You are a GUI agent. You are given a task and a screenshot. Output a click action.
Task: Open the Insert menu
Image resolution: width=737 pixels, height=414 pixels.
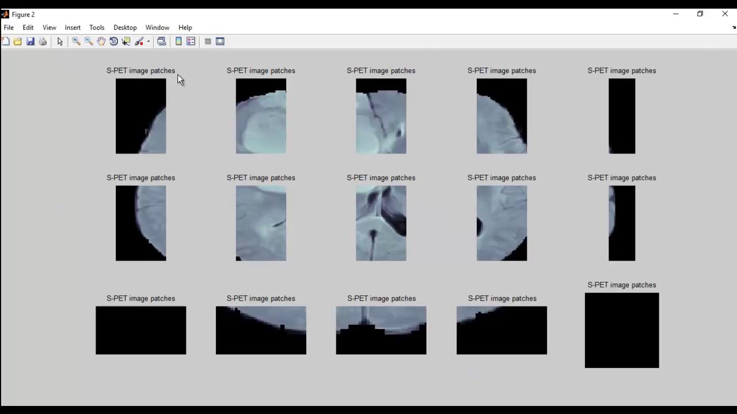click(x=73, y=28)
